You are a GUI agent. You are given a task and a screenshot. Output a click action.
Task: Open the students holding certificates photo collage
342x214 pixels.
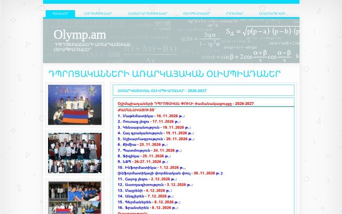point(75,153)
